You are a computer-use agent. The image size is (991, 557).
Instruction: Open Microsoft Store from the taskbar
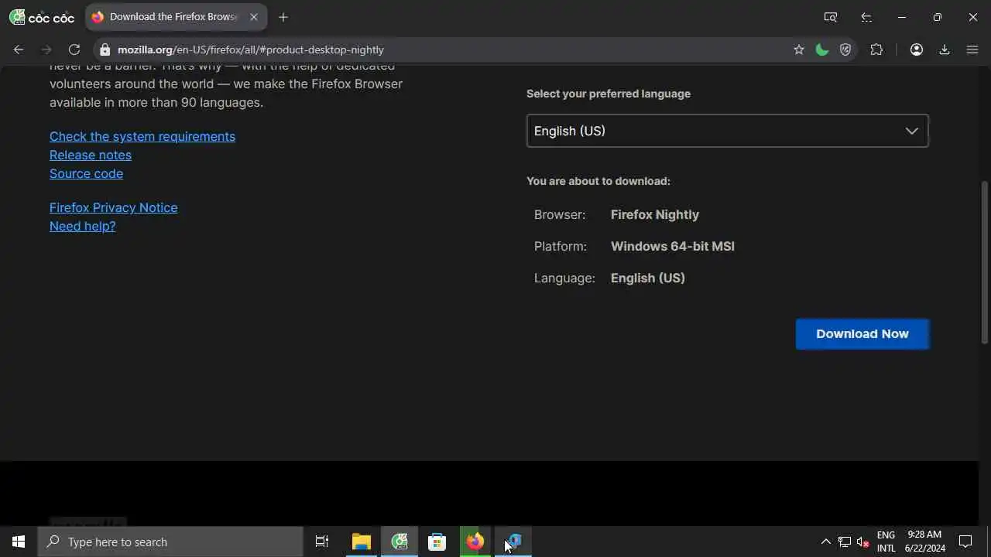pyautogui.click(x=437, y=542)
